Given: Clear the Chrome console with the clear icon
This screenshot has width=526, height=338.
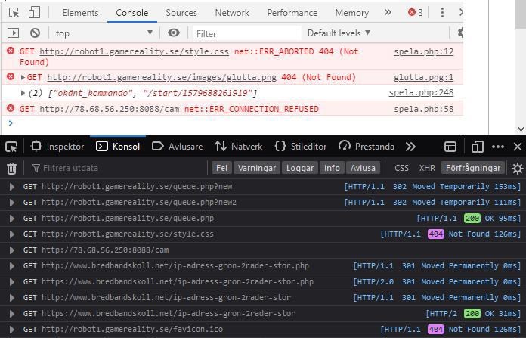Looking at the screenshot, I should (35, 33).
